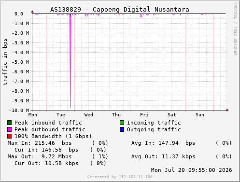Click the 'Incoming traffic' legend label
The image size is (240, 182).
[154, 123]
